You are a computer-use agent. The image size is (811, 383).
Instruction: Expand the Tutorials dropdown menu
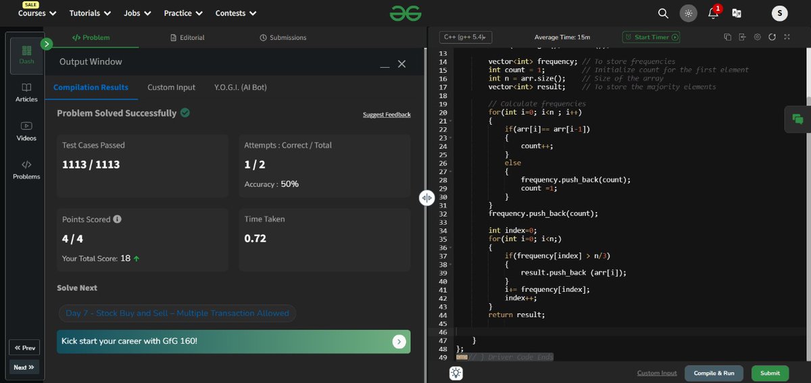[91, 13]
